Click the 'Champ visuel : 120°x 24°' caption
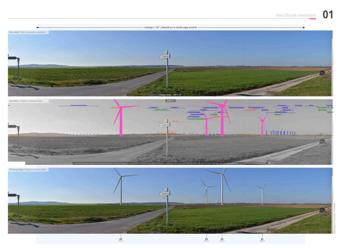 [x=171, y=95]
